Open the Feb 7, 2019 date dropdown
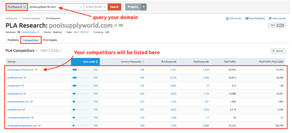The width and height of the screenshot is (292, 133). (x=82, y=32)
